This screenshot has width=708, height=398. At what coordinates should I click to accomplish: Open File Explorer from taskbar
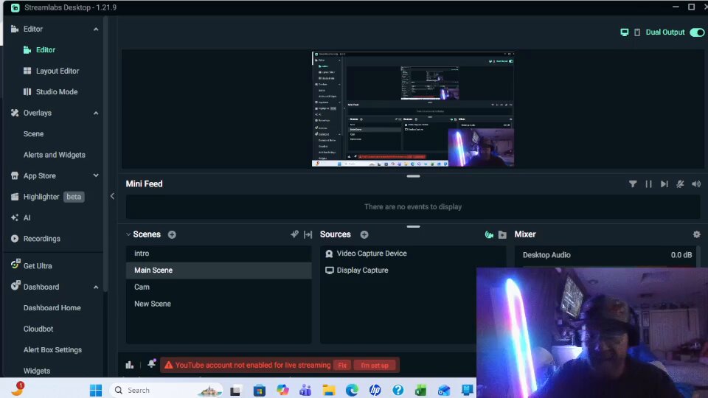coord(329,391)
